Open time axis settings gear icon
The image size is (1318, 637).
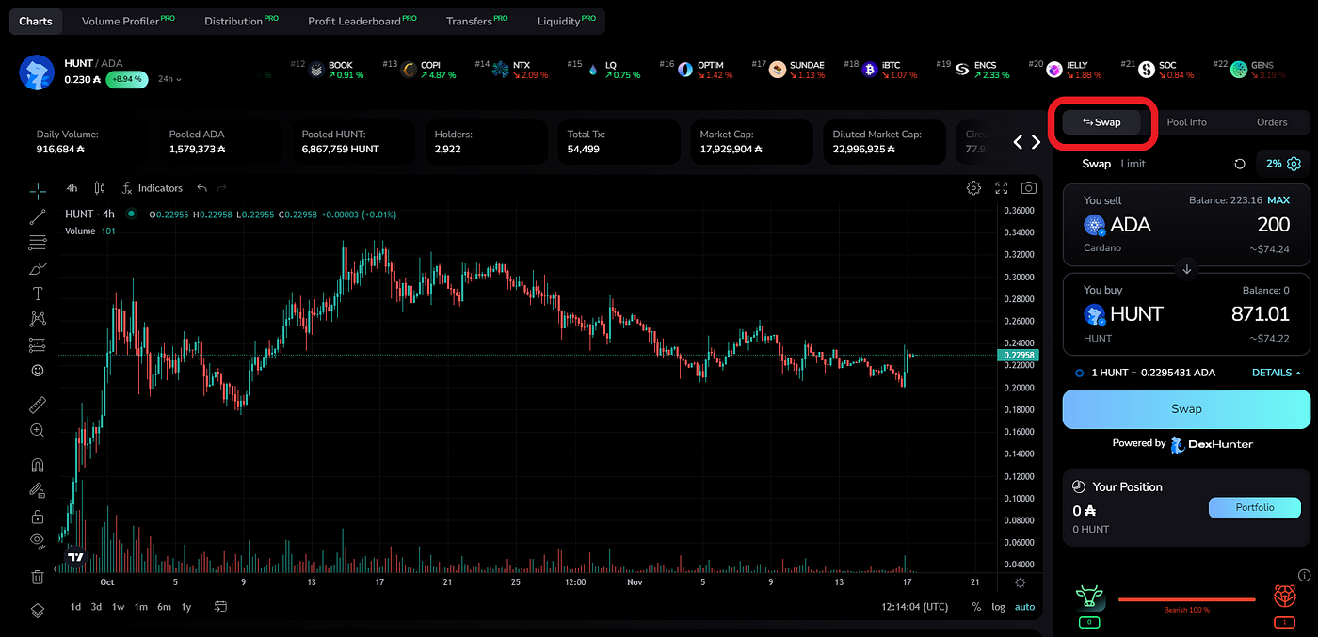[1020, 582]
